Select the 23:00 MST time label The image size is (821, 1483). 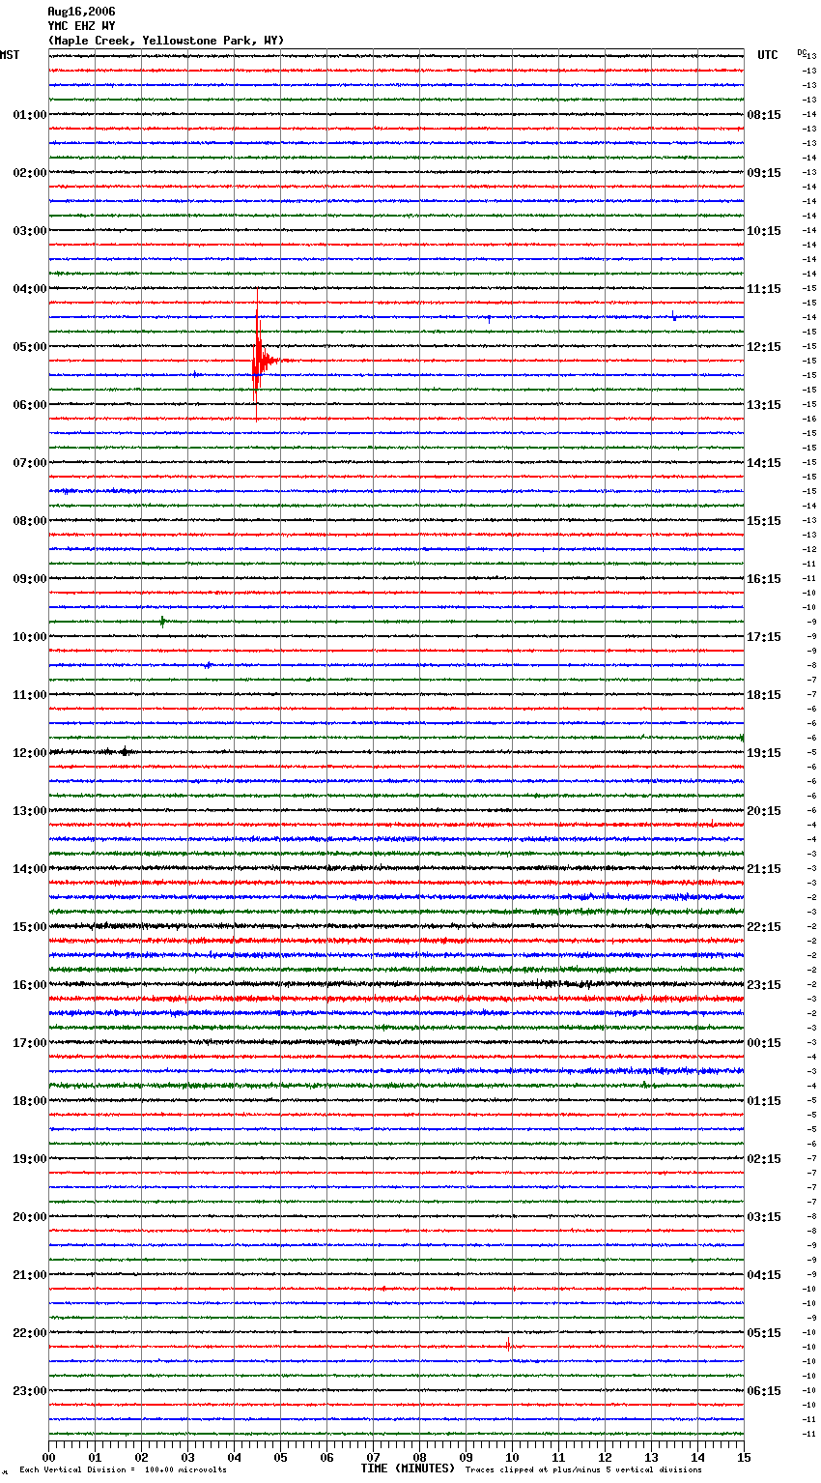pos(30,1391)
